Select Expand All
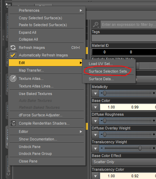The image size is (156, 179). [x=47, y=32]
